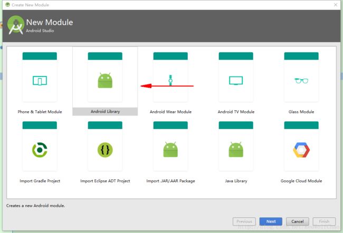
Task: Choose the Google Cloud Module hexagon icon
Action: coord(301,150)
